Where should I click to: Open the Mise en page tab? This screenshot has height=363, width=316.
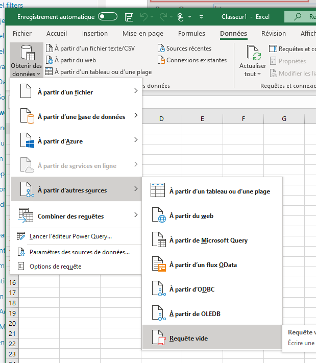[142, 34]
